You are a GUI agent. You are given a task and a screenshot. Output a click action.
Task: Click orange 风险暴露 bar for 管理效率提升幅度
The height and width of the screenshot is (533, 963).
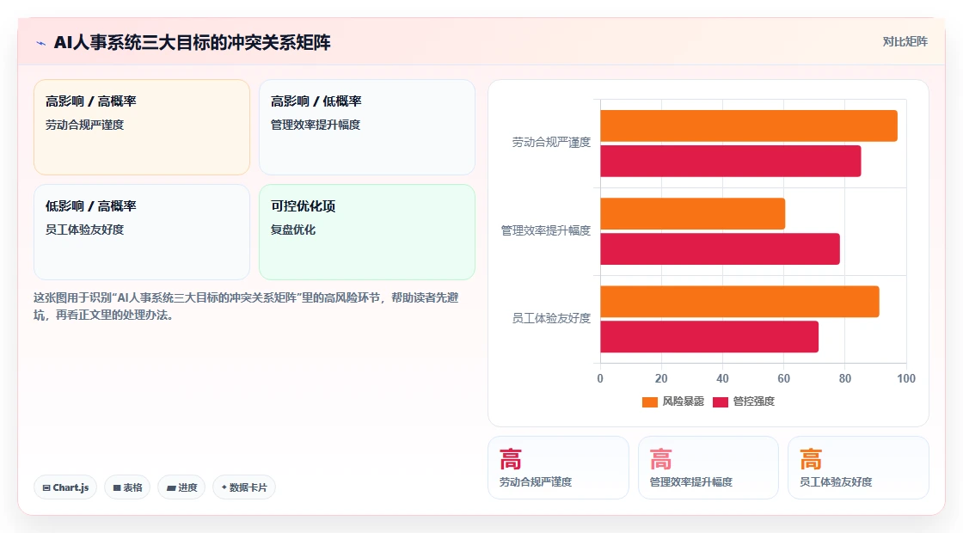693,214
